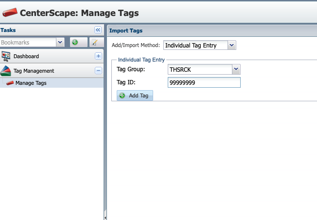Screen dimensions: 317x220
Task: Click the green add bookmark button
Action: coord(79,42)
